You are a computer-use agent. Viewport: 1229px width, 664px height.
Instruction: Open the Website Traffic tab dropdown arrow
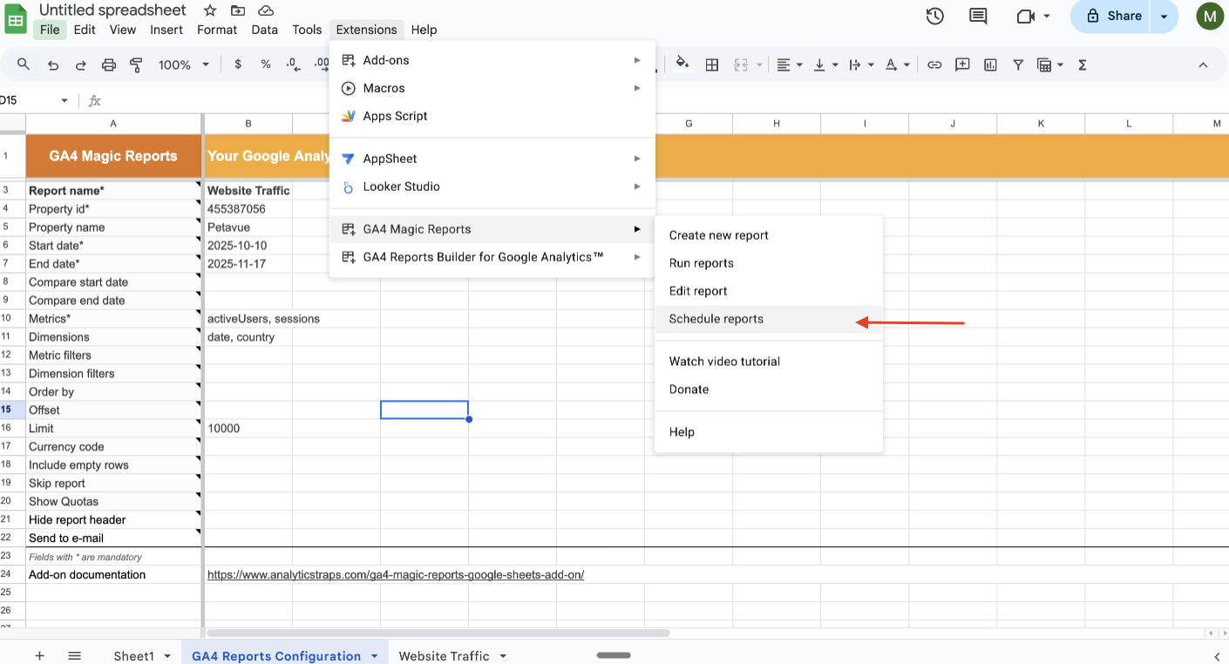[503, 655]
